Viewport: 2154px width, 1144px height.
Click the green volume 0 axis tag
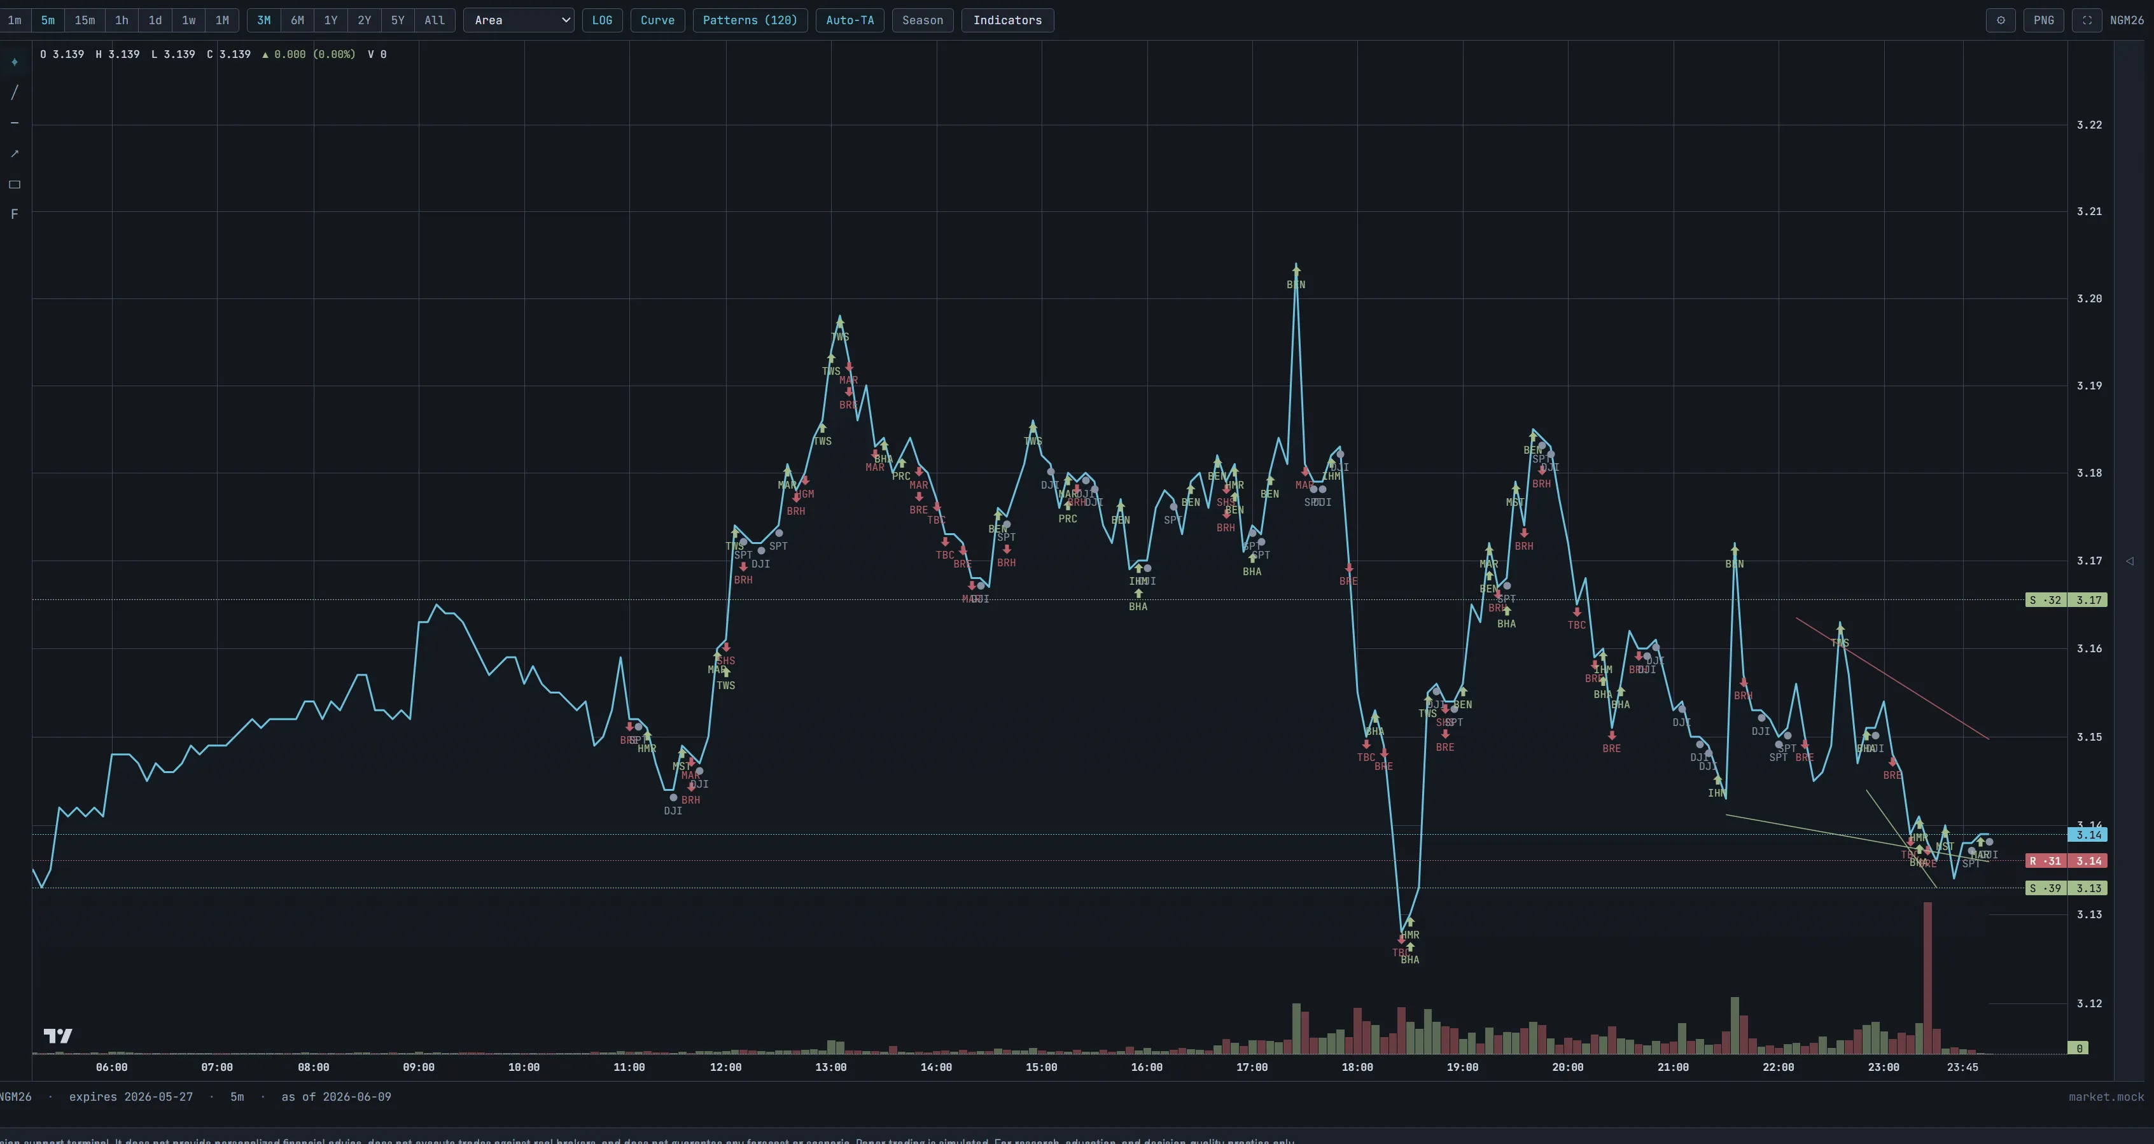click(x=2079, y=1048)
